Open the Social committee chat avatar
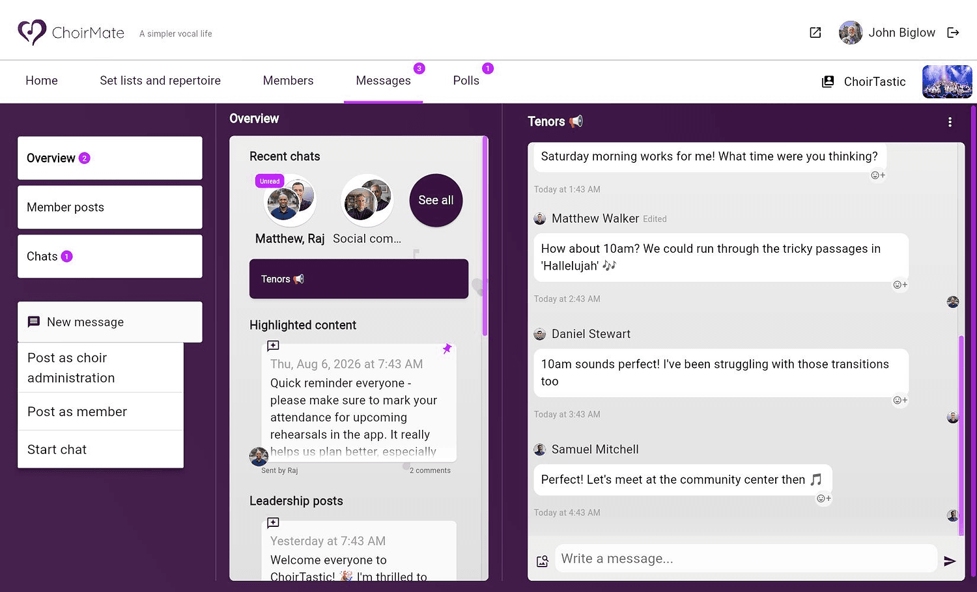Screen dimensions: 977x592 pyautogui.click(x=367, y=201)
